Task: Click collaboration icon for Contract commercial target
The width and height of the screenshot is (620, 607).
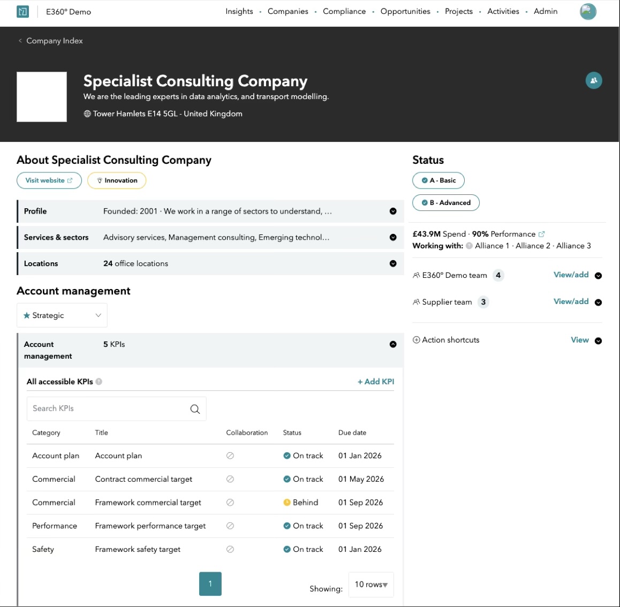Action: [230, 479]
